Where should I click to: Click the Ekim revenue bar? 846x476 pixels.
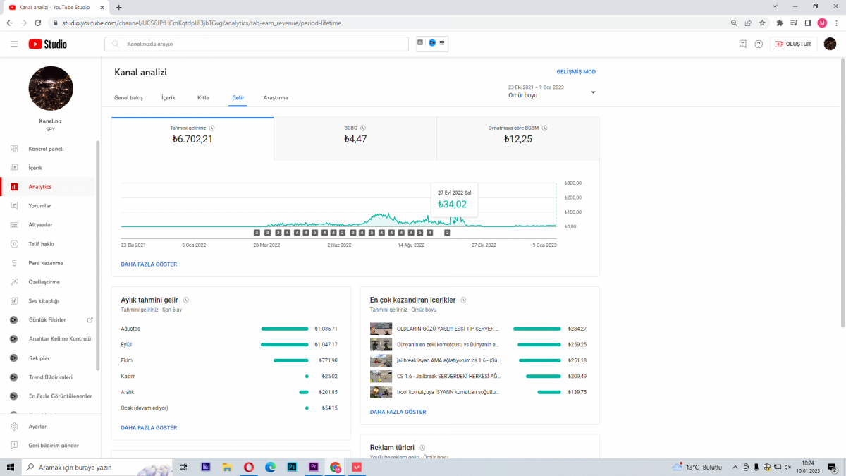[291, 360]
